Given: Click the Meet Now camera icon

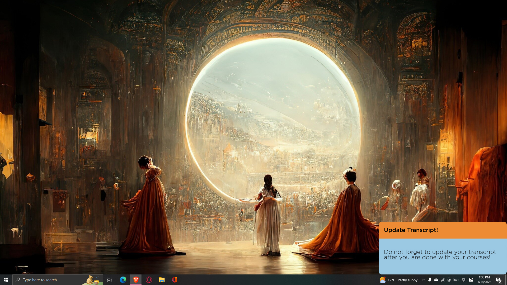Looking at the screenshot, I should [449, 280].
